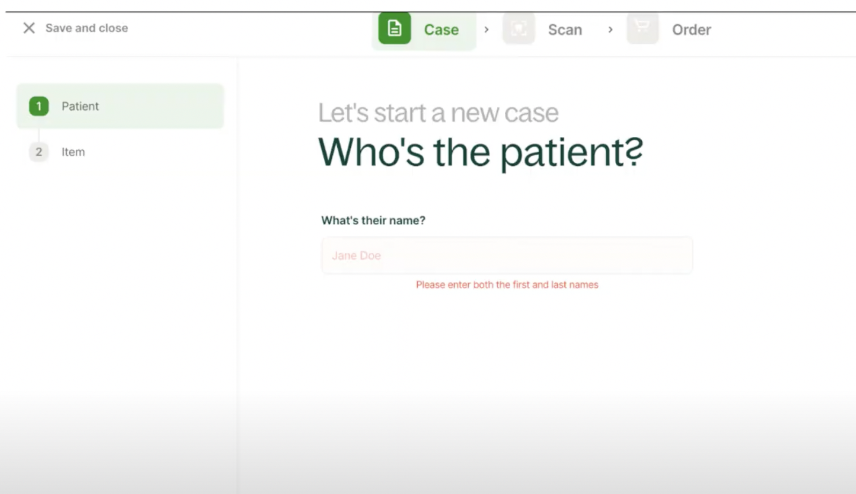Click the connector line between step badges
Viewport: 856px width, 494px height.
tap(39, 129)
